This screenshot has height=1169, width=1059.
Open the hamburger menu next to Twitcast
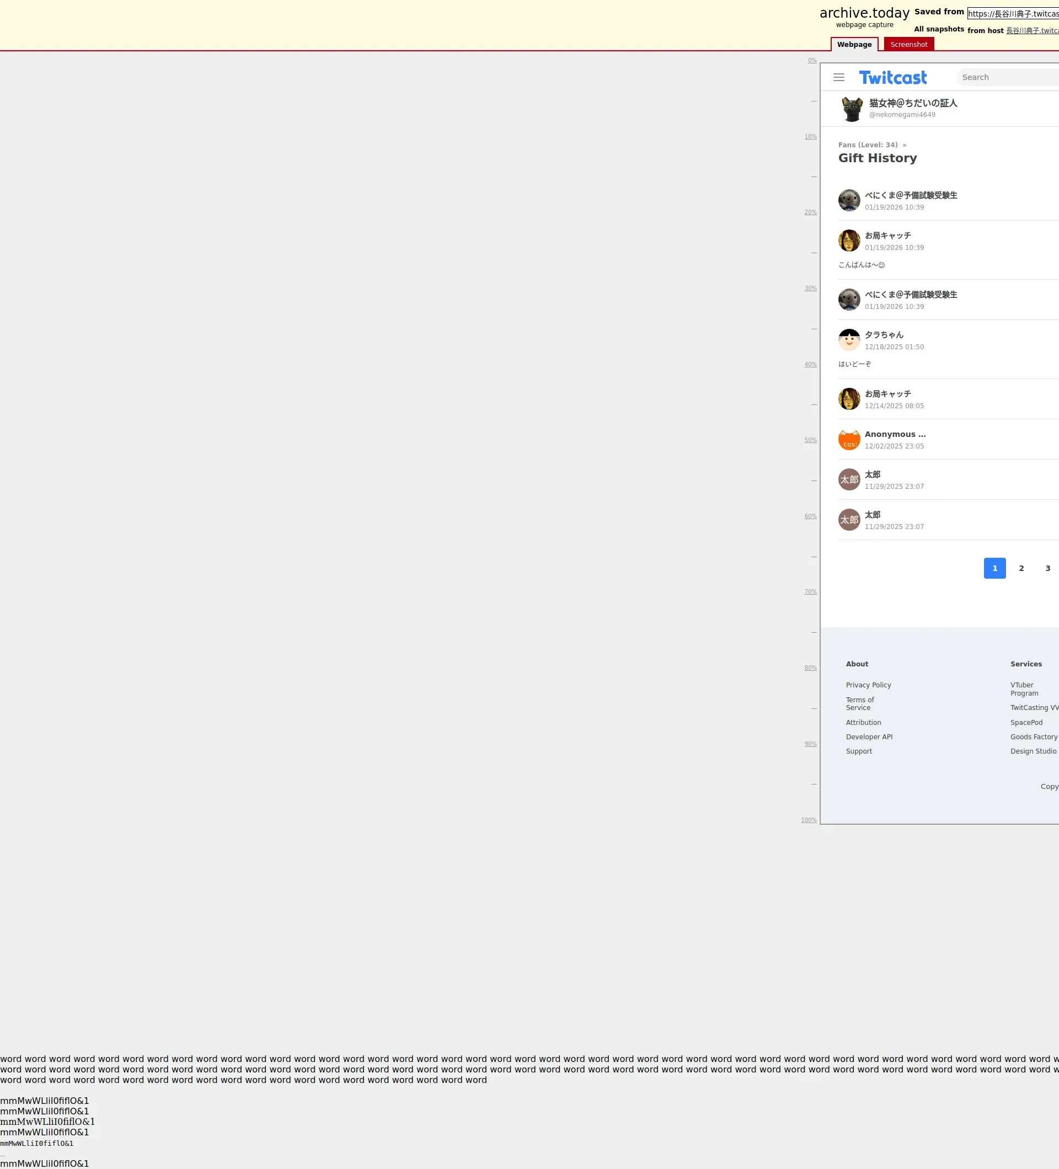pyautogui.click(x=838, y=77)
